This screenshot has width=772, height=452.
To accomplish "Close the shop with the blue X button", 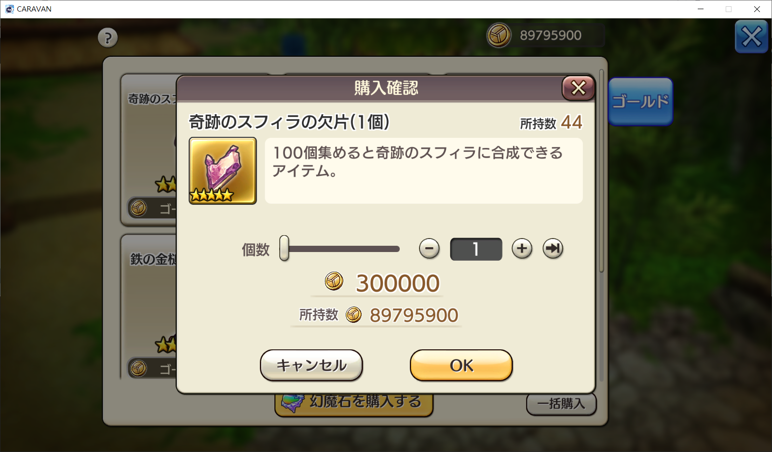I will pyautogui.click(x=751, y=37).
